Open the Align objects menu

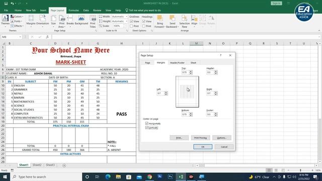tap(194, 21)
